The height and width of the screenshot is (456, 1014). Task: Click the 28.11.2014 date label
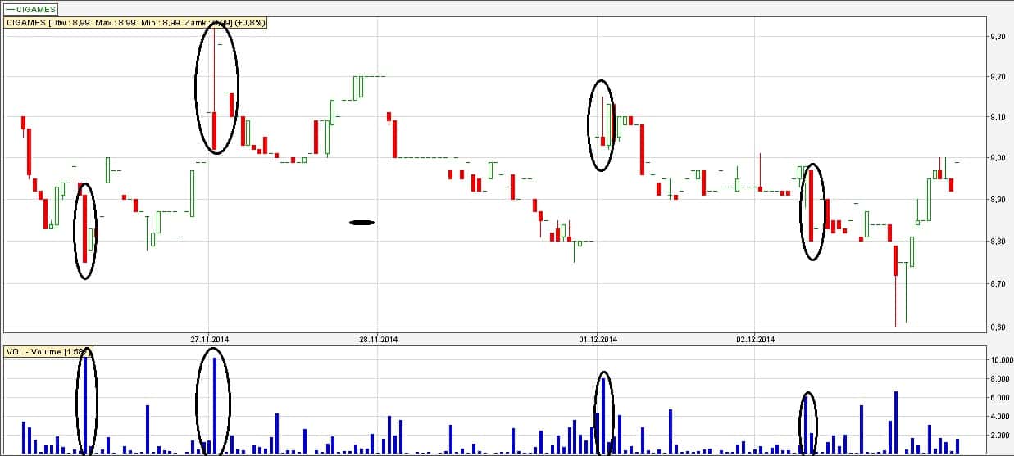pos(379,339)
